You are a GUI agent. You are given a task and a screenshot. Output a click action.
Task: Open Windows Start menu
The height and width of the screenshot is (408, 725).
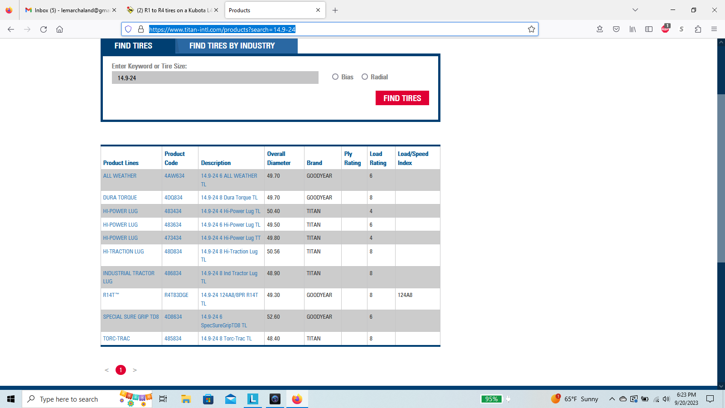click(11, 399)
